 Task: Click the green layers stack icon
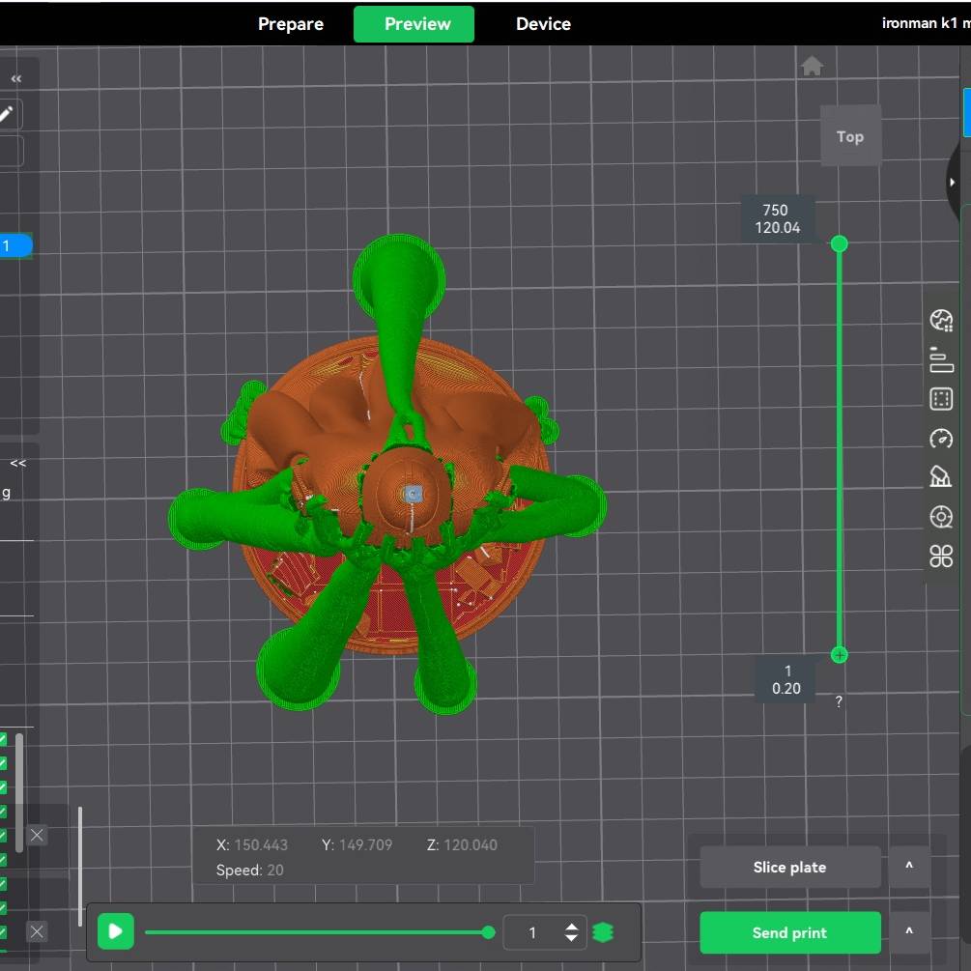(x=603, y=932)
